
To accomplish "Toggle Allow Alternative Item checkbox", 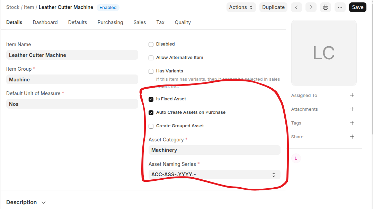I will (151, 58).
